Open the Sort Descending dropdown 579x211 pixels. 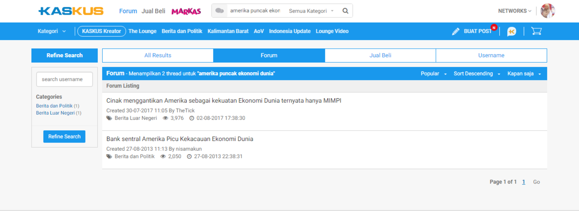click(477, 73)
